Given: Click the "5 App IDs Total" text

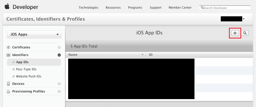Looking at the screenshot, I should pos(84,46).
